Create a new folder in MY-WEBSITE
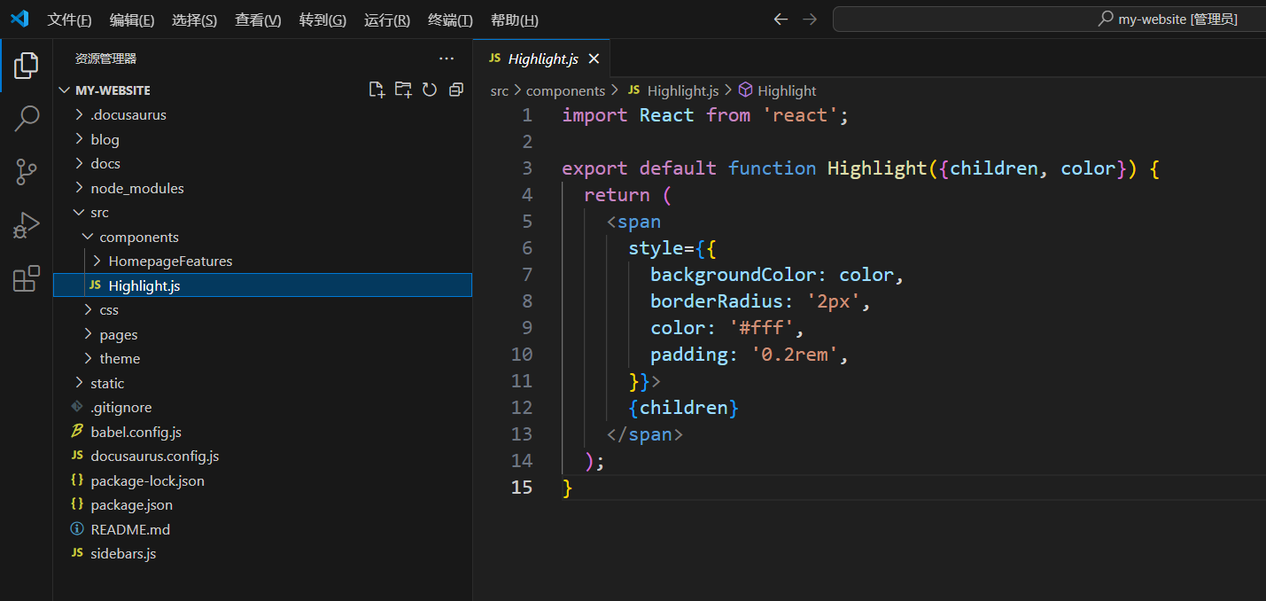1266x601 pixels. click(x=403, y=90)
